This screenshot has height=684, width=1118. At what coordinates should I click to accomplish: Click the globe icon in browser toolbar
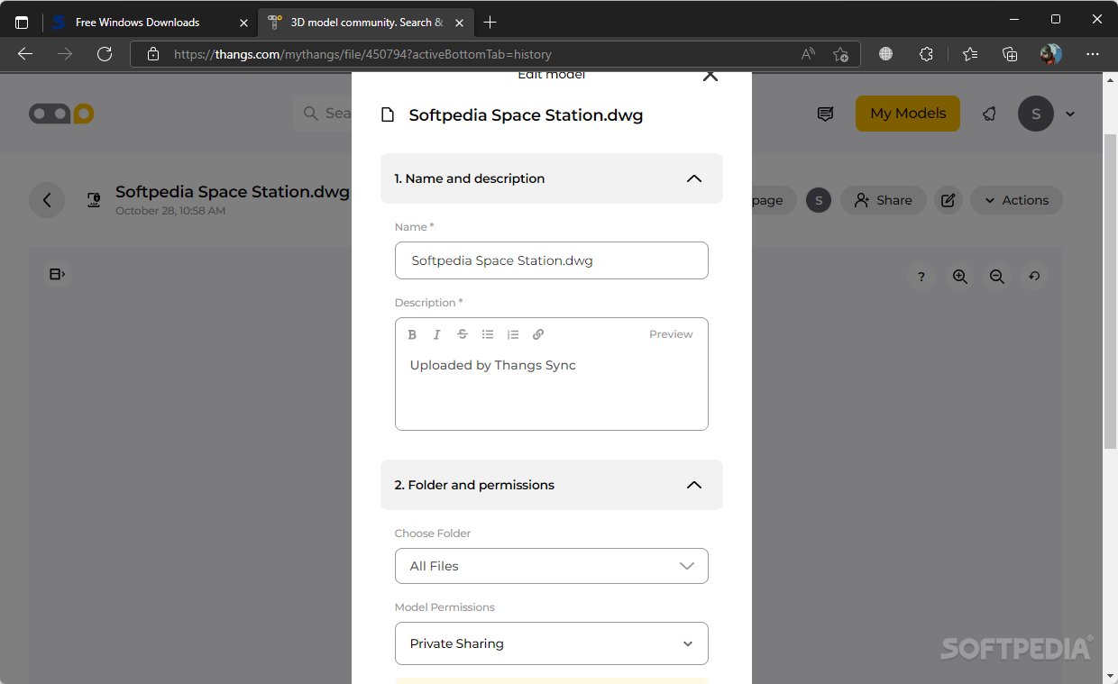(x=885, y=54)
